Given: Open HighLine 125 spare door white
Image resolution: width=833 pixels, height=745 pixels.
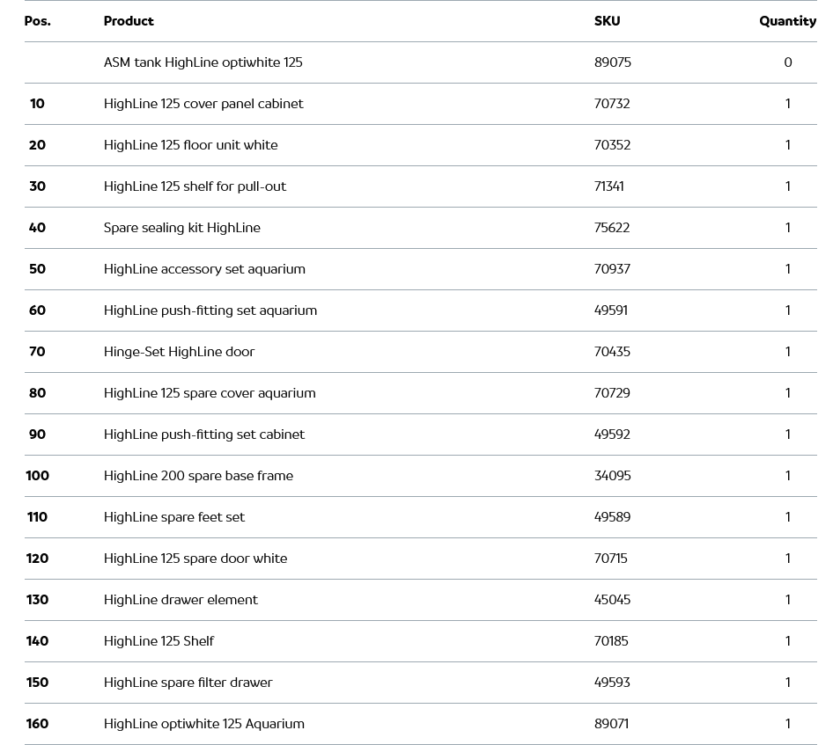Looking at the screenshot, I should point(195,559).
